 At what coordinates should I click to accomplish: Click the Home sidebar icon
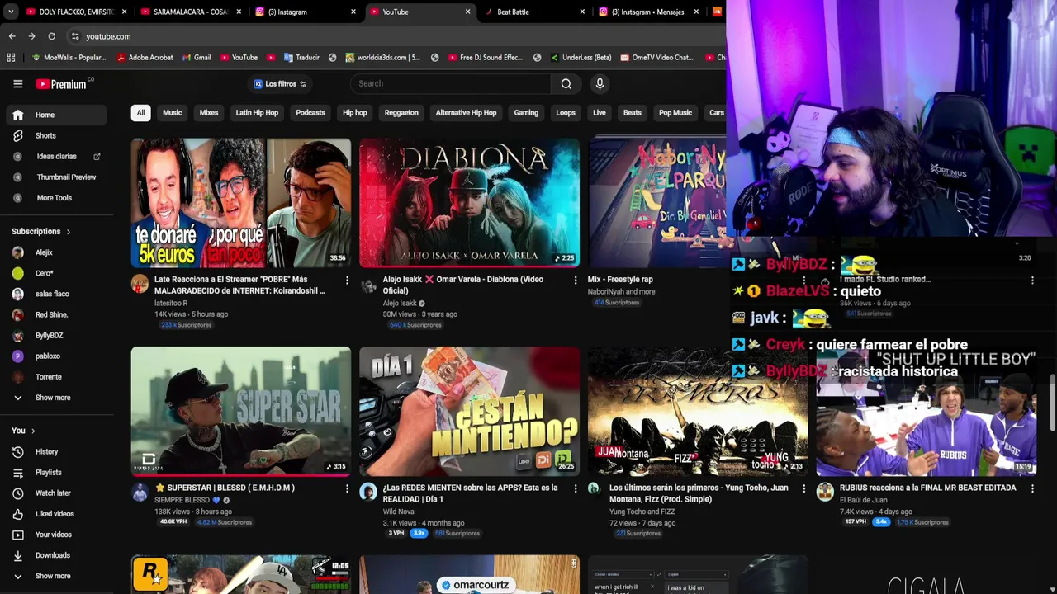coord(18,115)
